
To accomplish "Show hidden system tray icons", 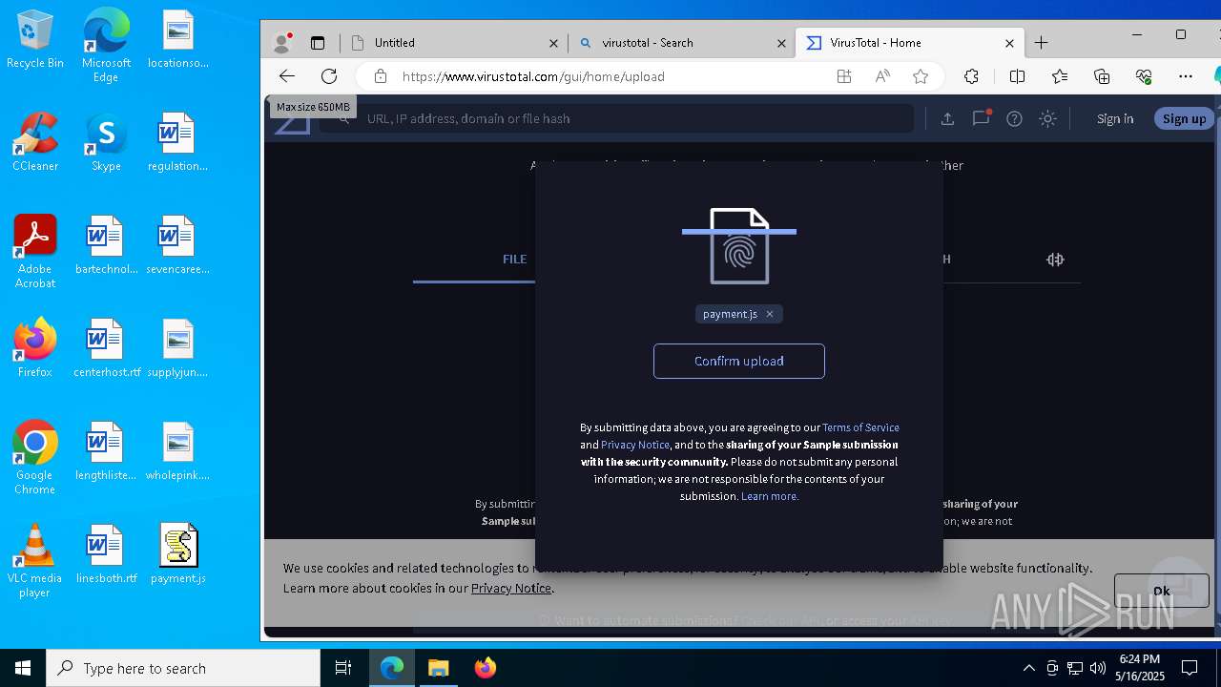I will click(x=1028, y=668).
